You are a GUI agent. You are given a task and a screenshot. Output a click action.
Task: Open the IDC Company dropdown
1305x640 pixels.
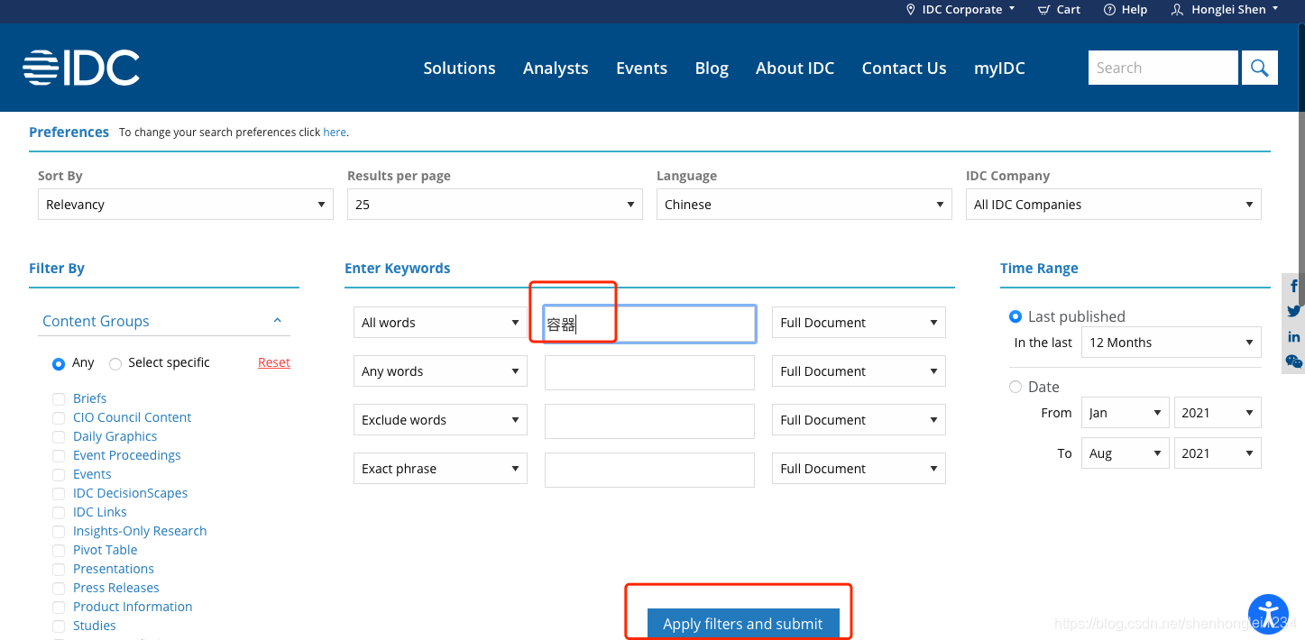click(x=1113, y=205)
